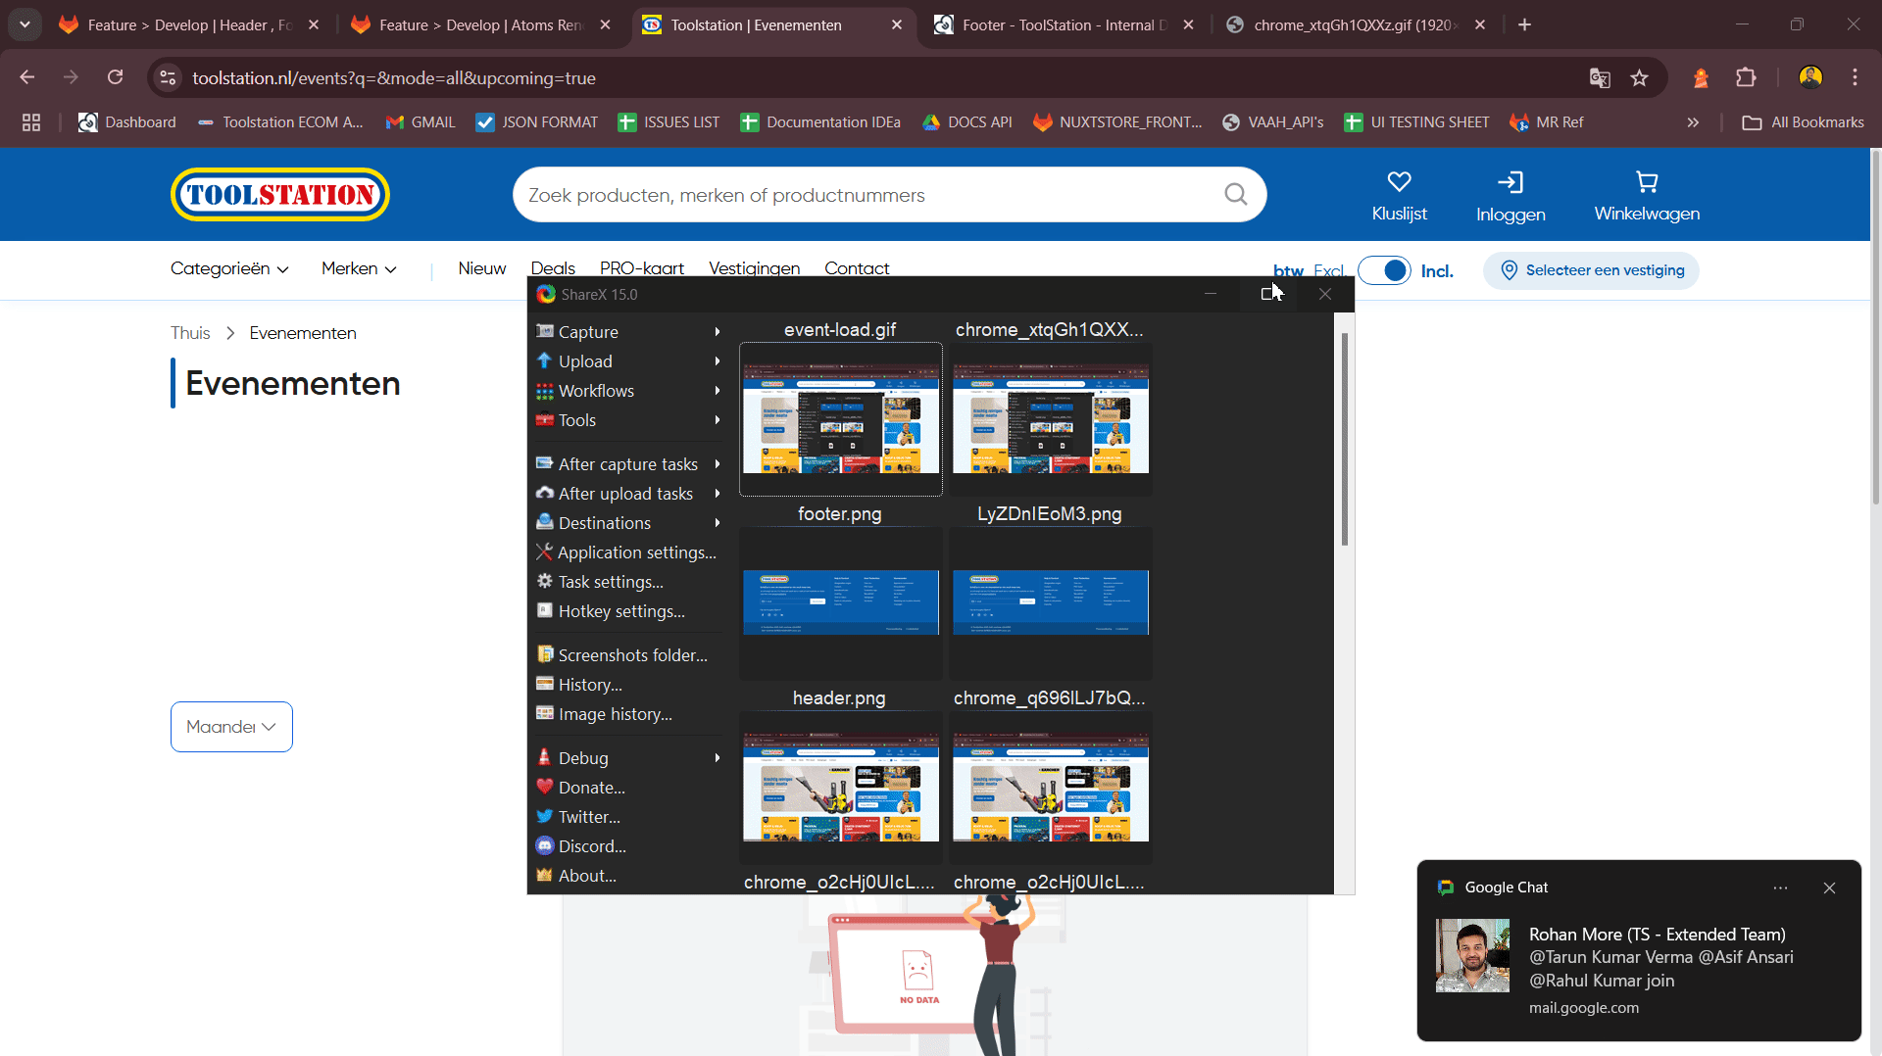Select the footer.png thumbnail

(x=840, y=601)
